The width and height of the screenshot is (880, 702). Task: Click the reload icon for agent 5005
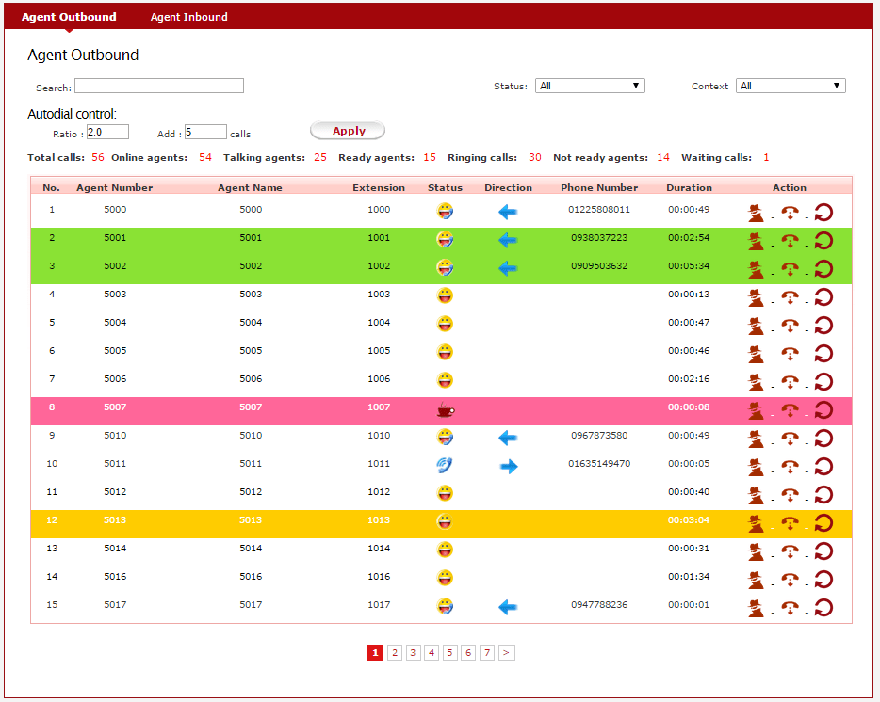pyautogui.click(x=823, y=354)
